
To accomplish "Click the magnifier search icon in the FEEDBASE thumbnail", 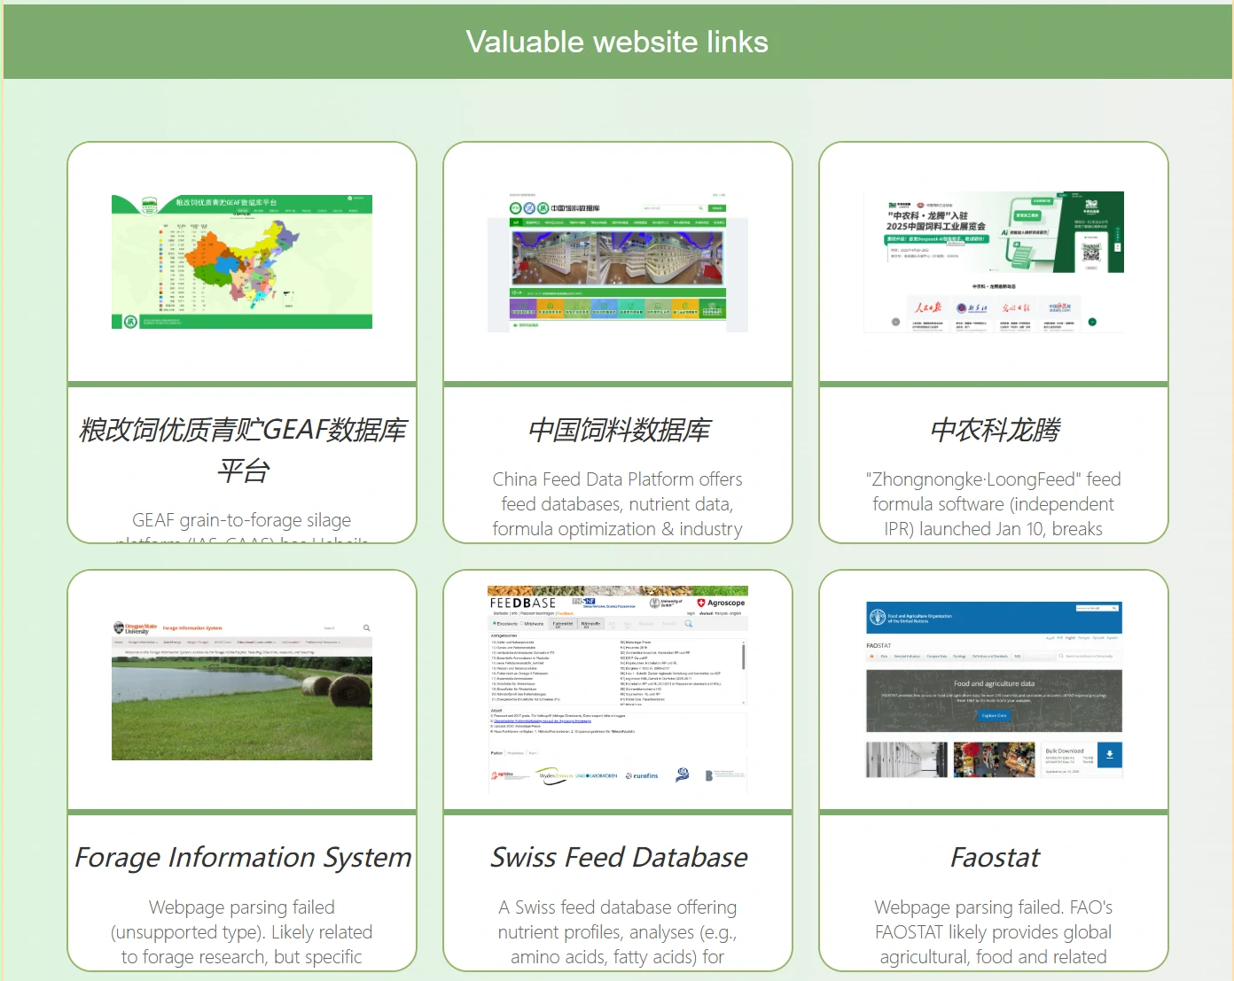I will pyautogui.click(x=689, y=623).
